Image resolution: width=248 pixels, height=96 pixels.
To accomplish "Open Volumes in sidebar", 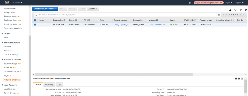I will coord(7,47).
